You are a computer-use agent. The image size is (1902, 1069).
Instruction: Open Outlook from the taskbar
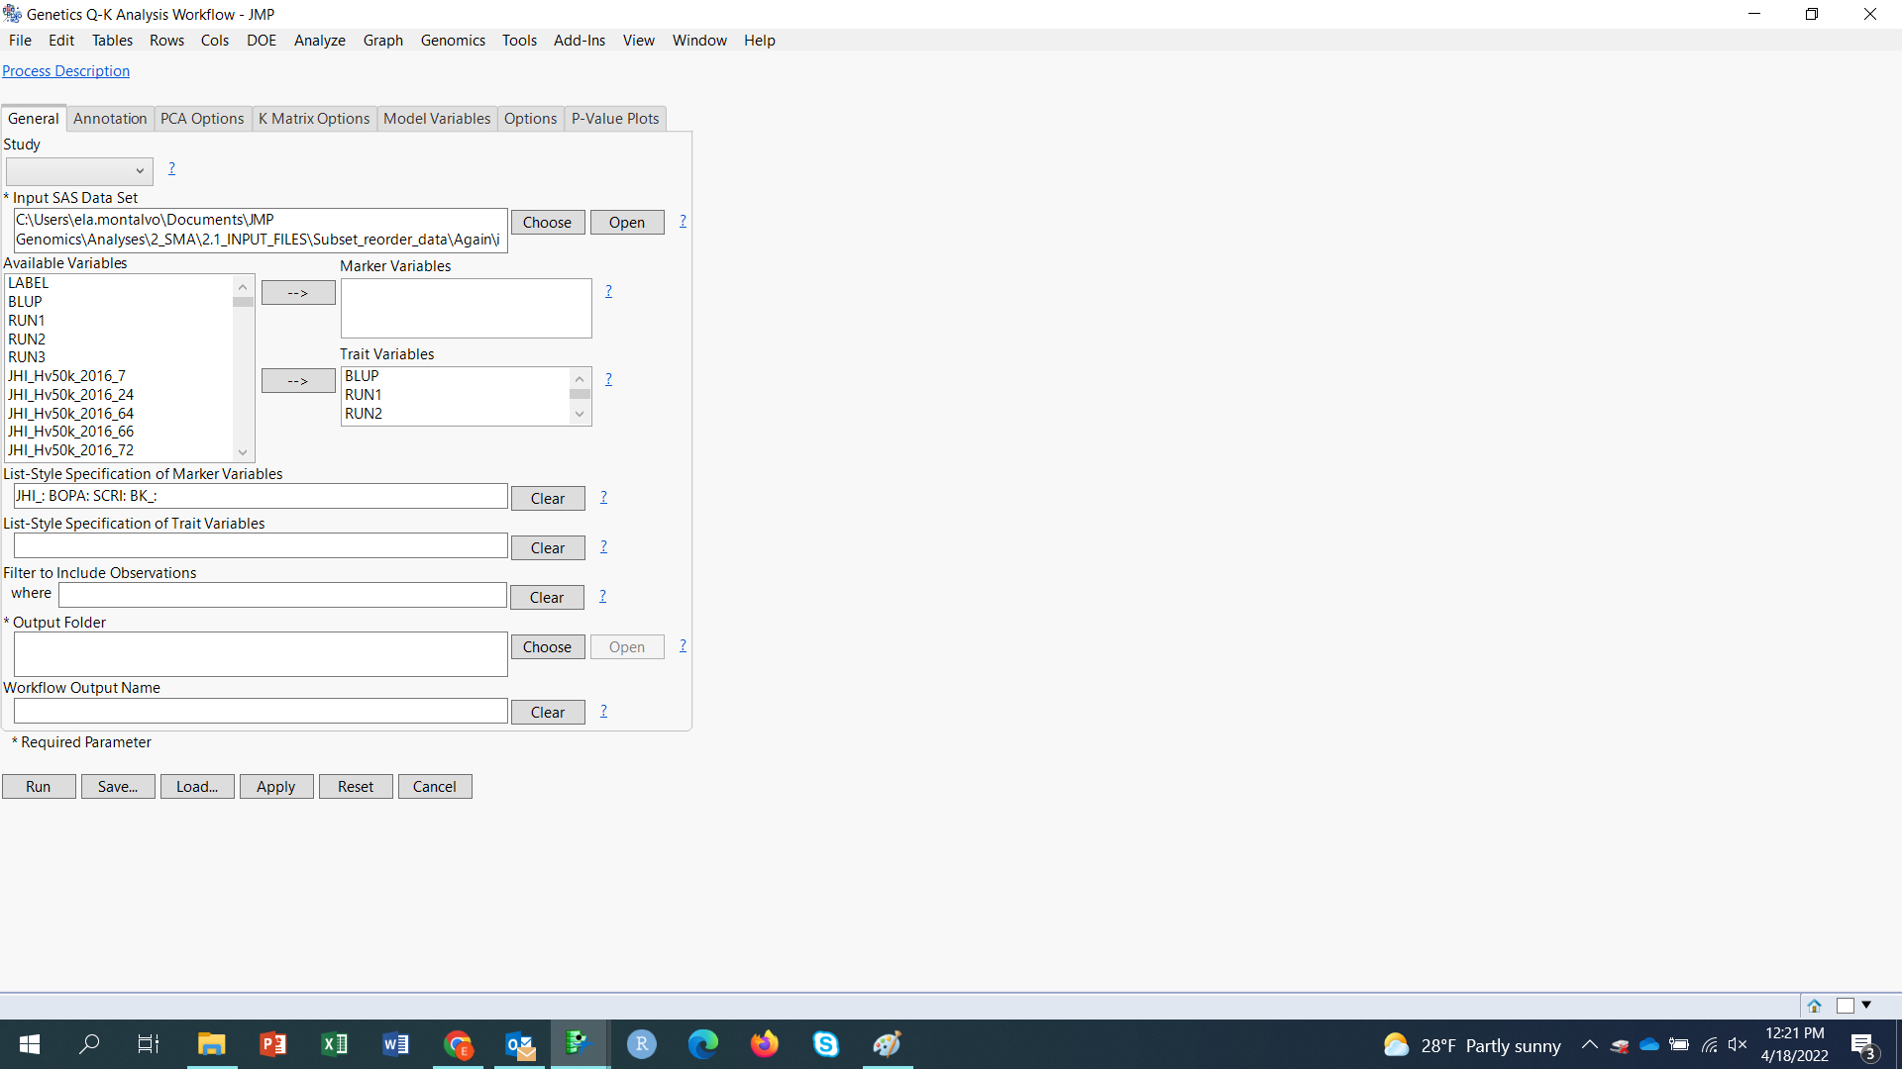point(519,1044)
